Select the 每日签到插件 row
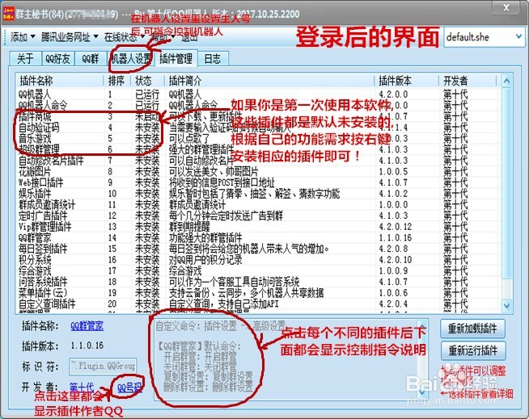Image resolution: width=529 pixels, height=419 pixels. pos(258,249)
